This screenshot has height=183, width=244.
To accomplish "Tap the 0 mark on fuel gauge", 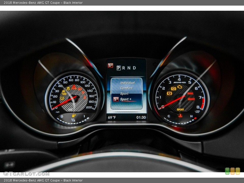I will [62, 116].
